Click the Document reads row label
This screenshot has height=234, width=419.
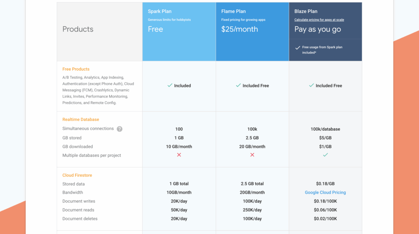(x=79, y=210)
